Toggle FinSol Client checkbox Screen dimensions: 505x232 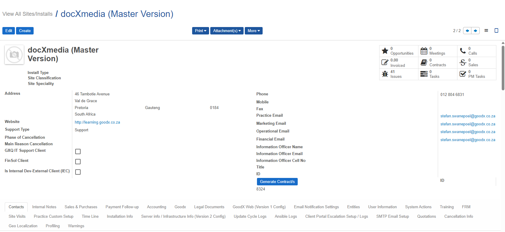pos(78,162)
